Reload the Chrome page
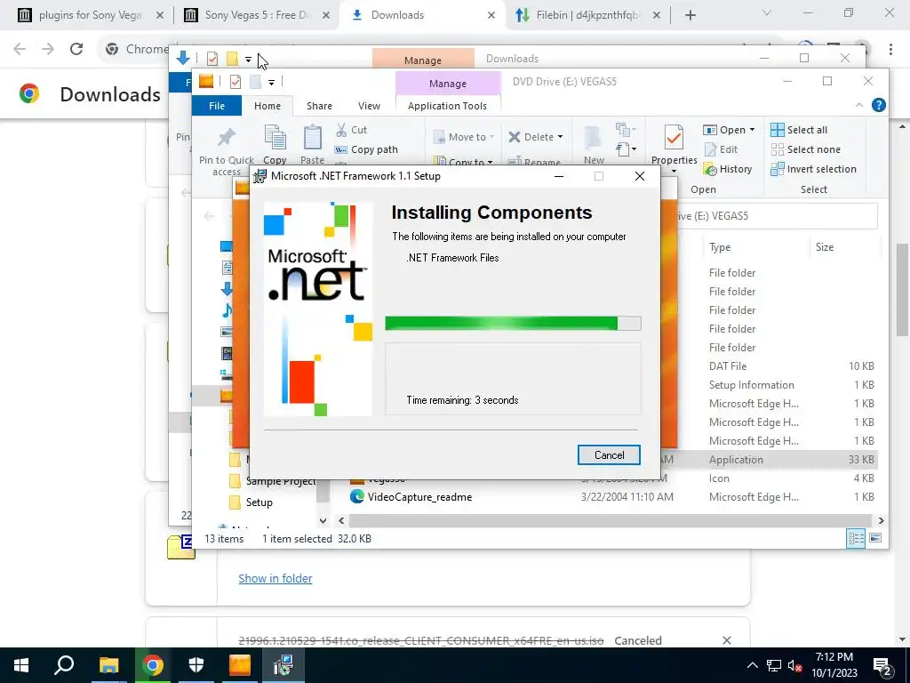 (x=76, y=49)
